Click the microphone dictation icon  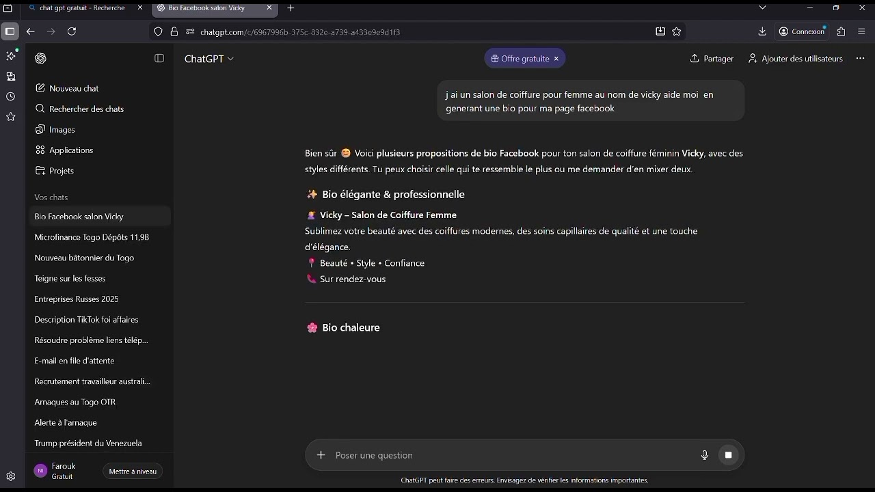(x=705, y=455)
